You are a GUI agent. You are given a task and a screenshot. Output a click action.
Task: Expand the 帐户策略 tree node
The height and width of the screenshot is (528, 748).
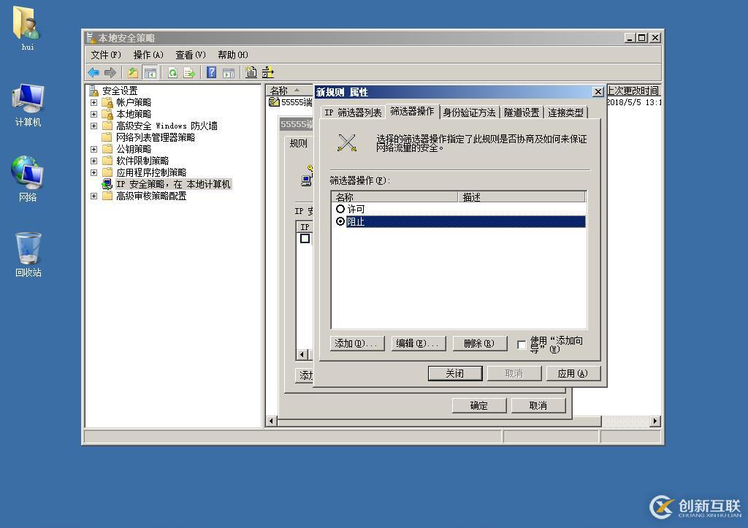tap(93, 103)
